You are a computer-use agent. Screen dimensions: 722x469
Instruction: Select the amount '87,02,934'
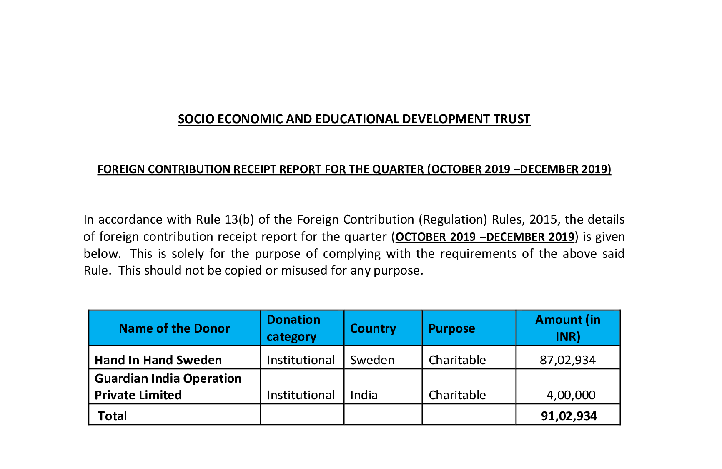[x=568, y=360]
